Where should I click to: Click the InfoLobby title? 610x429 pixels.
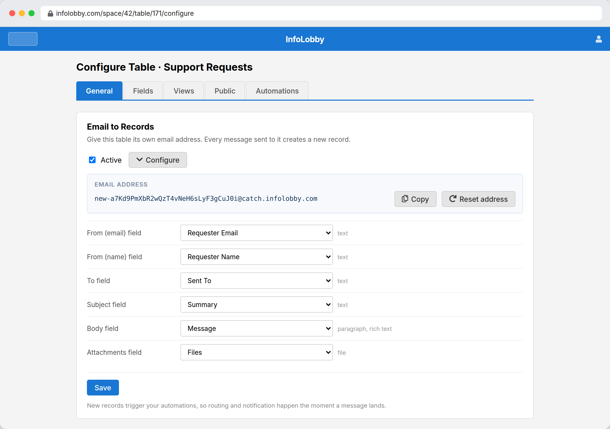[305, 39]
